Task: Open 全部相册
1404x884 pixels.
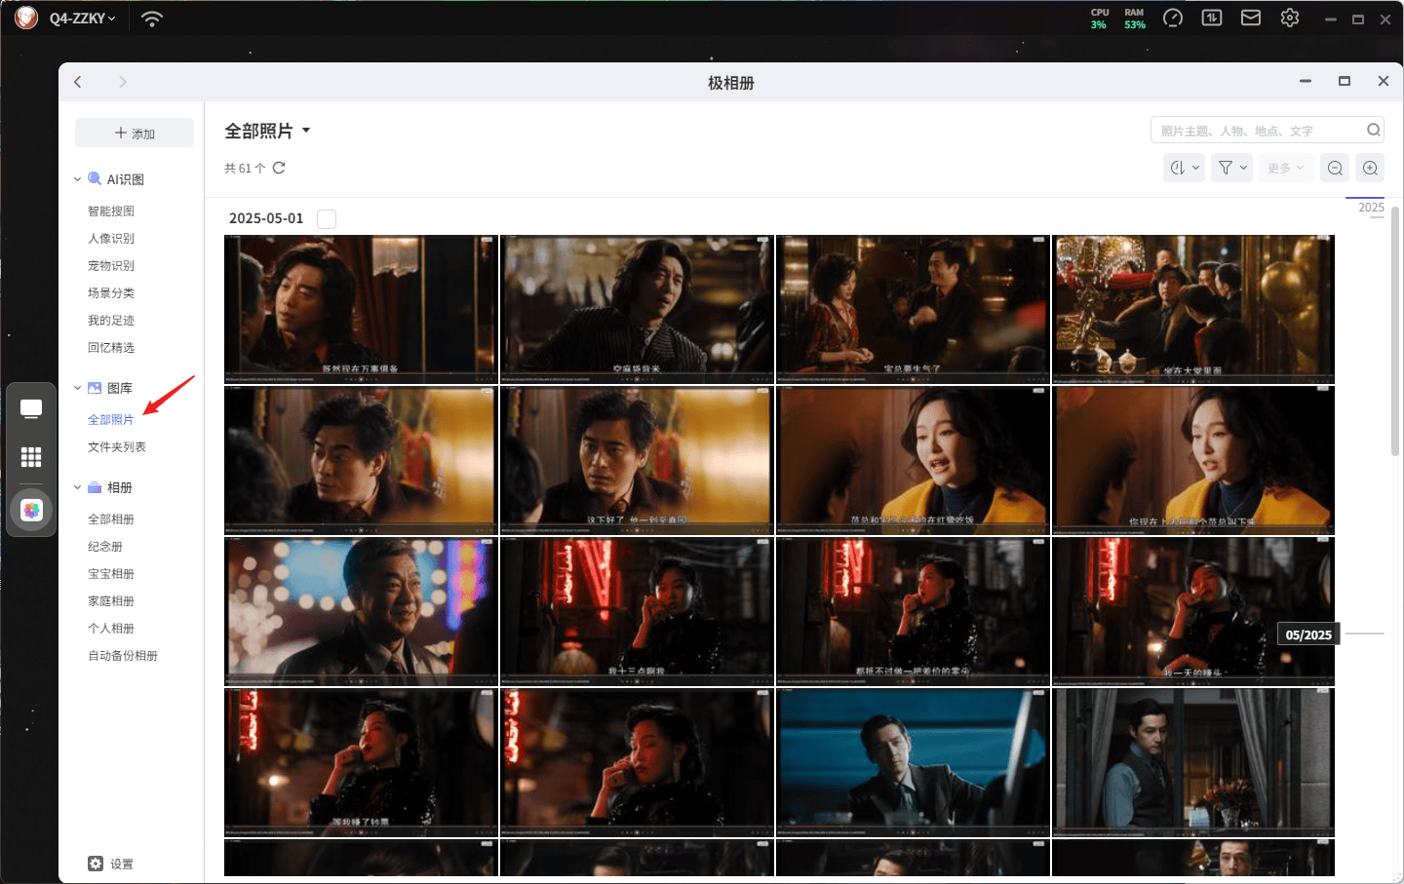Action: point(111,519)
